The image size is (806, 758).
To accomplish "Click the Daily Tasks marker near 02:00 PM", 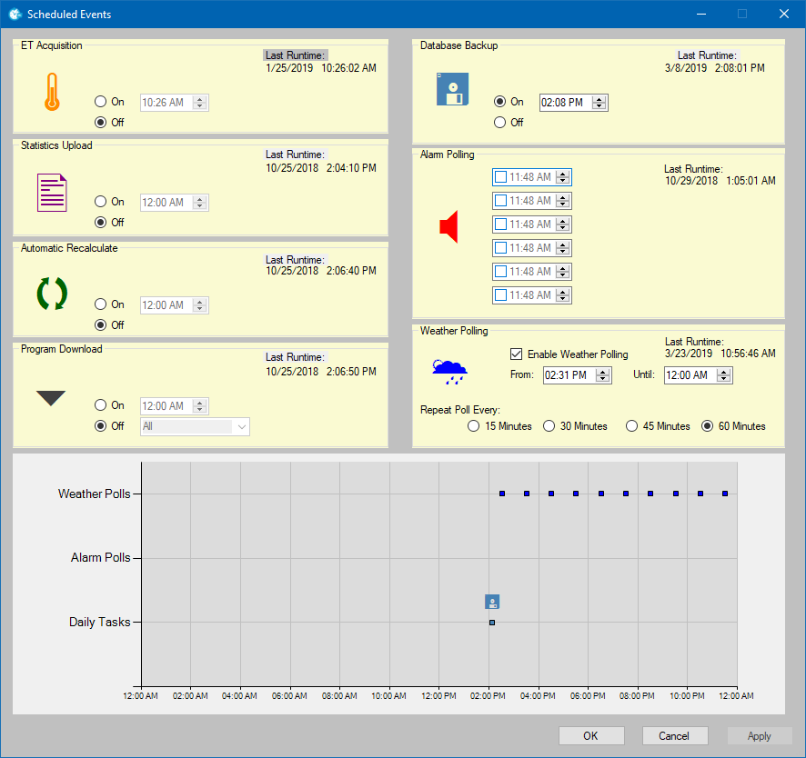I will 492,623.
